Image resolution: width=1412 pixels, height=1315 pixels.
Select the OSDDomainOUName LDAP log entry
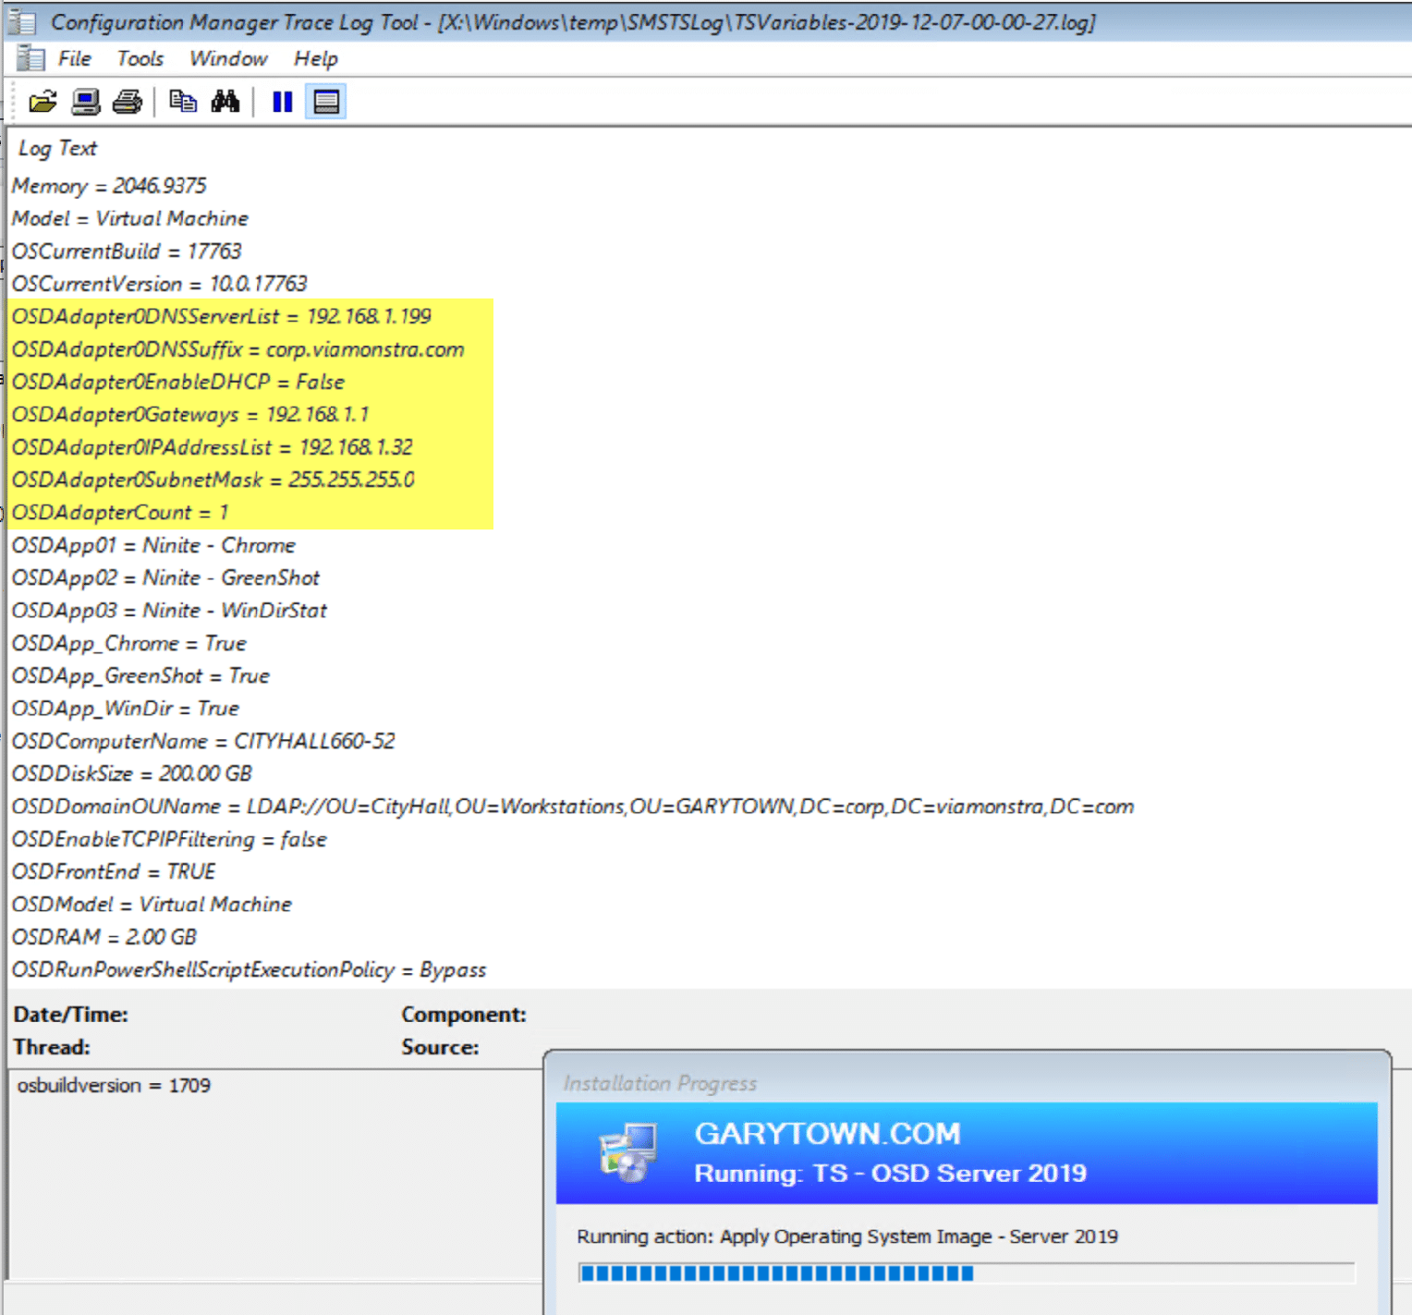pos(573,806)
